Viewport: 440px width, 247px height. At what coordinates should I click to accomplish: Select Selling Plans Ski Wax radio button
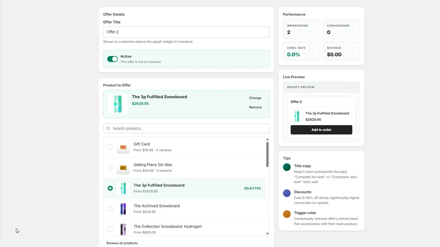pos(111,168)
